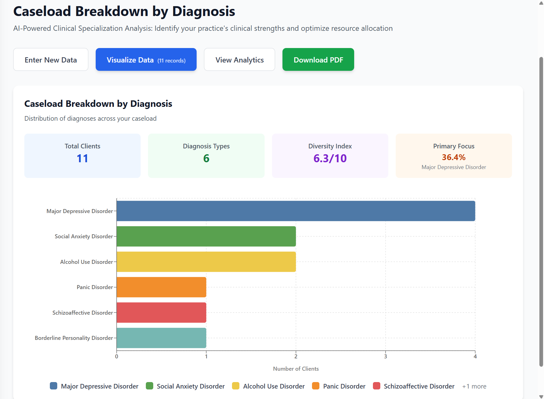Viewport: 544px width, 399px height.
Task: Click the Diversity Index stat card
Action: (x=330, y=155)
